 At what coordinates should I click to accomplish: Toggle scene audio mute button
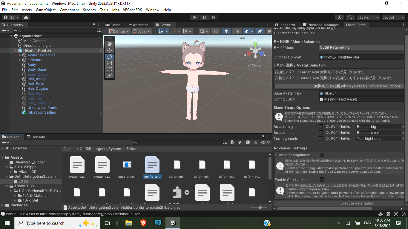pyautogui.click(x=237, y=31)
